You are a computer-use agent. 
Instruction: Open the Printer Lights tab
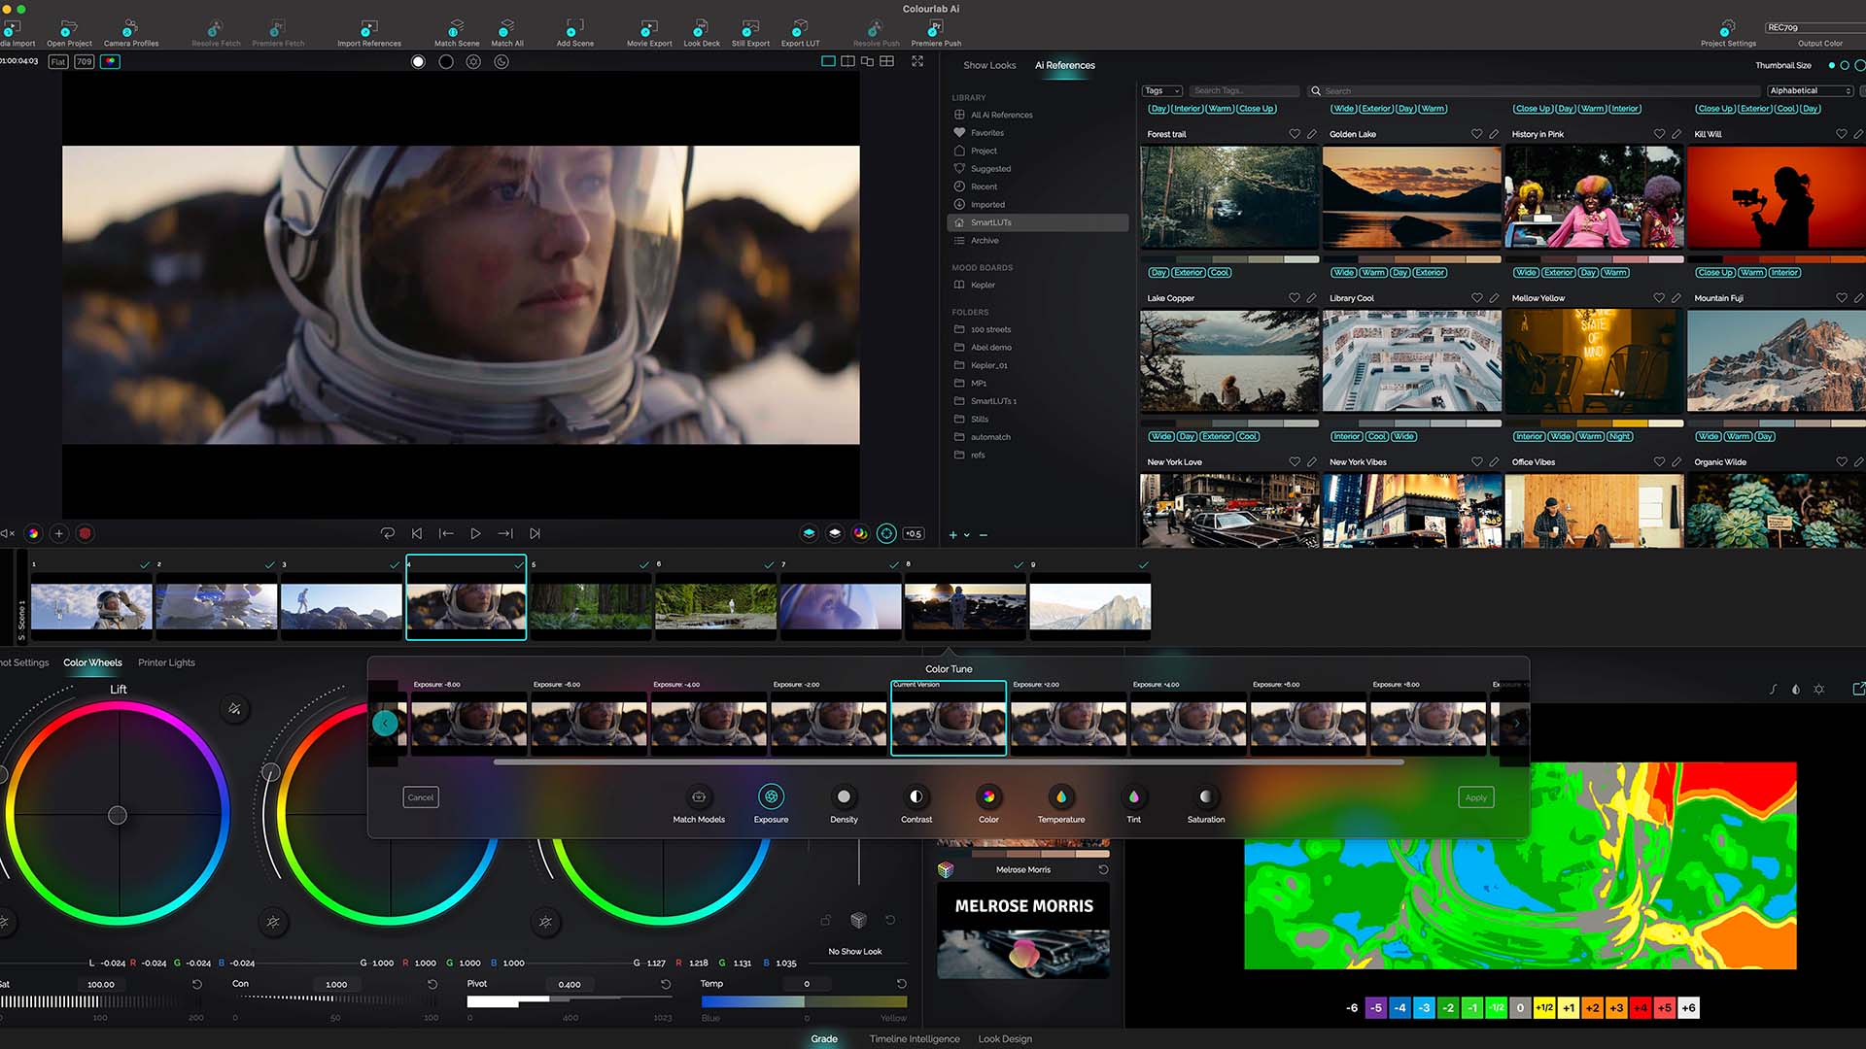(x=166, y=662)
